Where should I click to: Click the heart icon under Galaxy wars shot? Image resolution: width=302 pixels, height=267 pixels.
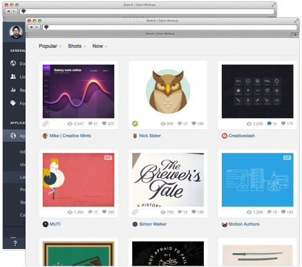104,123
